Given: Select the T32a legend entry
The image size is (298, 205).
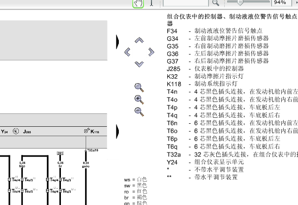Looking at the screenshot, I should 232,154.
